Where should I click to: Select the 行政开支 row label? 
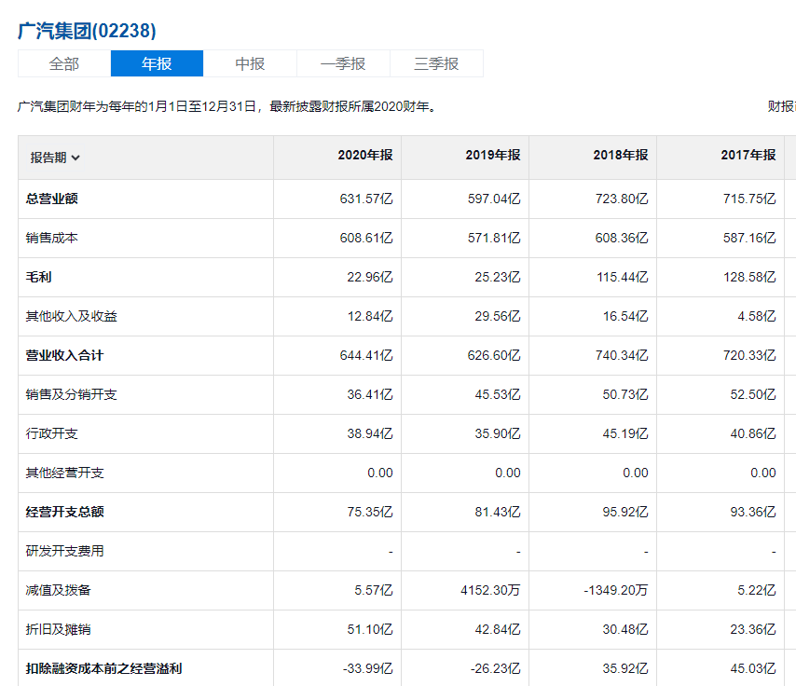coord(52,433)
